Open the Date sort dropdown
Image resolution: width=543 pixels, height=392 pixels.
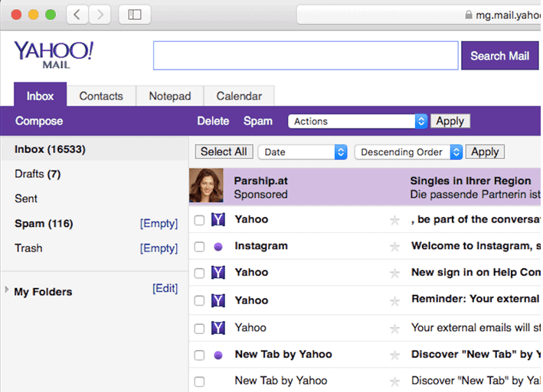coord(303,152)
